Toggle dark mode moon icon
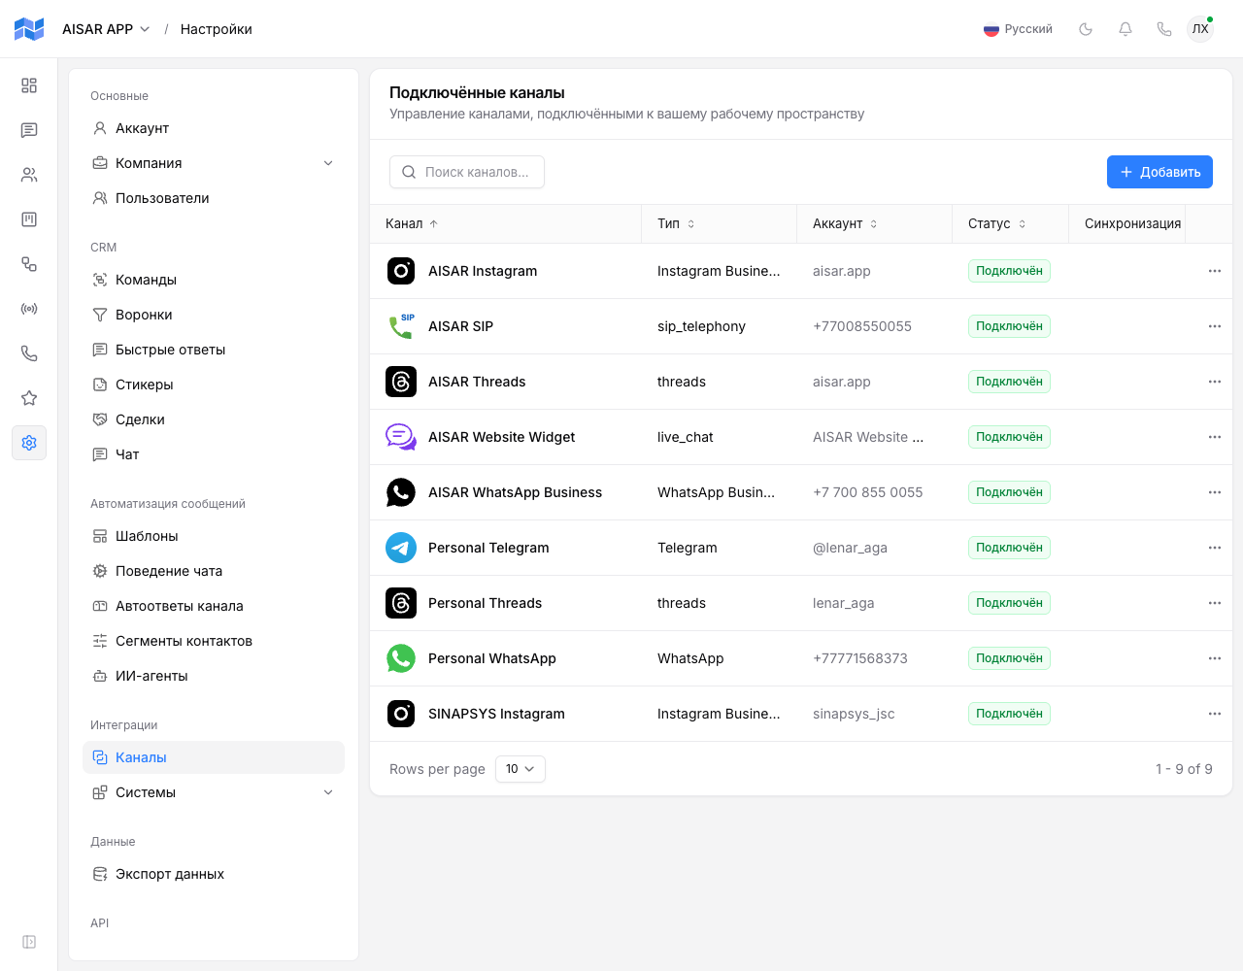 (1086, 29)
